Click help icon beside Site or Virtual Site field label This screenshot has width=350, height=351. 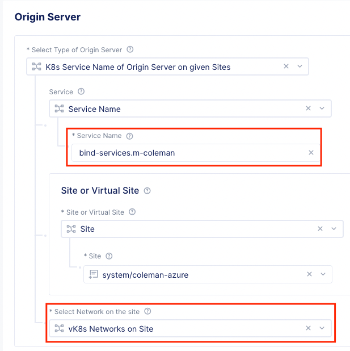132,212
